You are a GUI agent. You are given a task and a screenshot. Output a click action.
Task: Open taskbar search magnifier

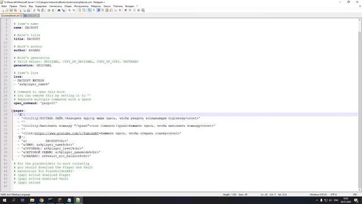coord(14,200)
